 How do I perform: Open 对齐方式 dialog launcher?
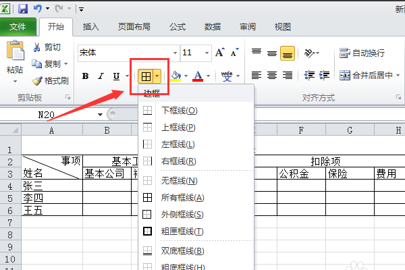pyautogui.click(x=398, y=97)
